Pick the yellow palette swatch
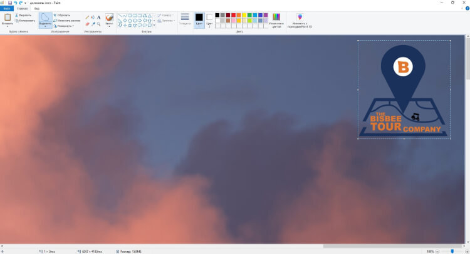470x254 pixels. (x=244, y=15)
